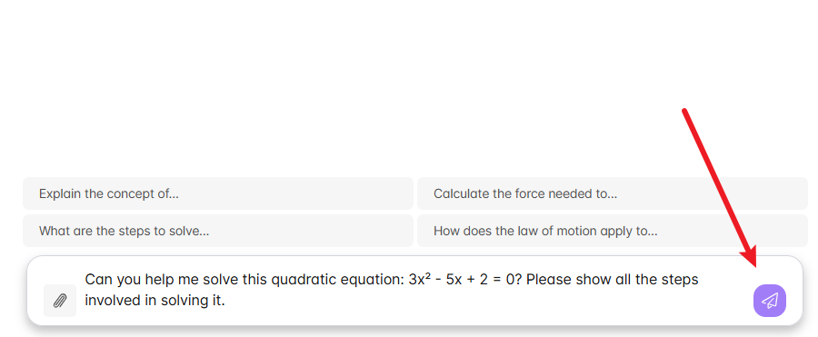
Task: Open the paperclip attachment icon
Action: click(x=60, y=301)
